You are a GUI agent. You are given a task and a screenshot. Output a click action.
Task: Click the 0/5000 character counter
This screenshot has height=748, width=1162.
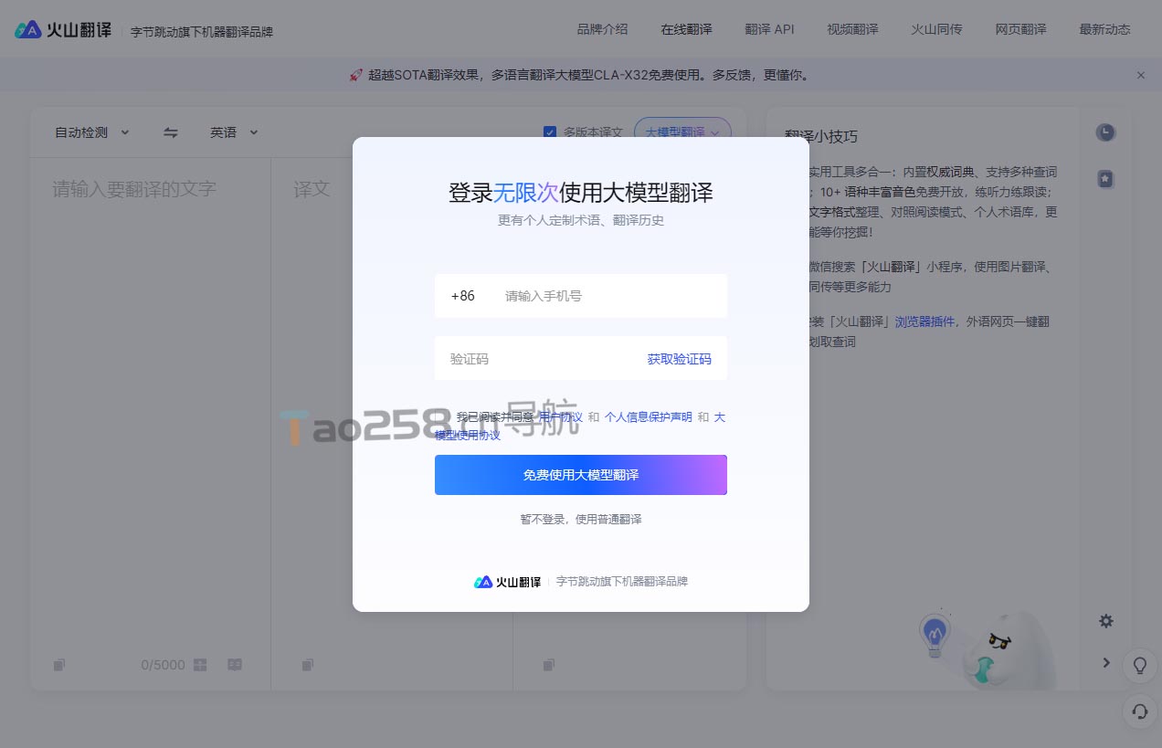pos(163,665)
